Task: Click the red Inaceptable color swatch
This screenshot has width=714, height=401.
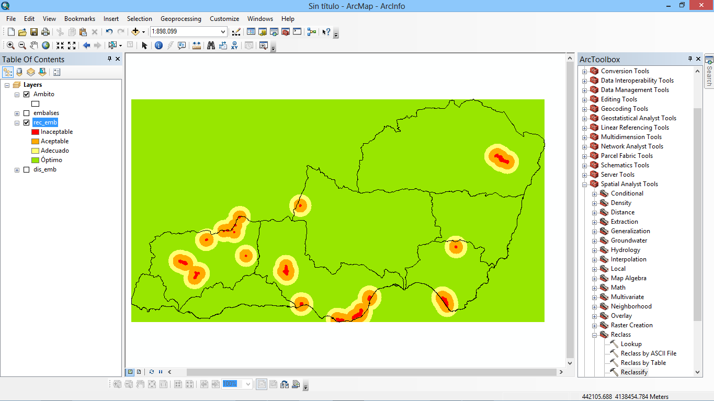Action: coord(36,132)
